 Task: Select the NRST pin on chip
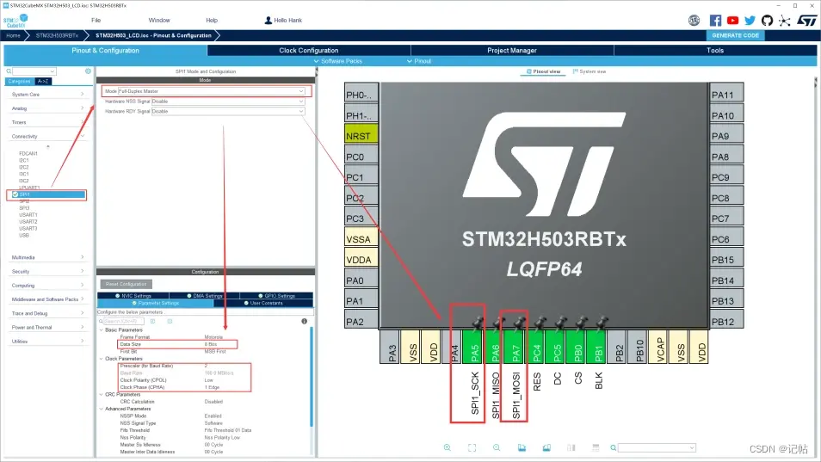point(361,136)
